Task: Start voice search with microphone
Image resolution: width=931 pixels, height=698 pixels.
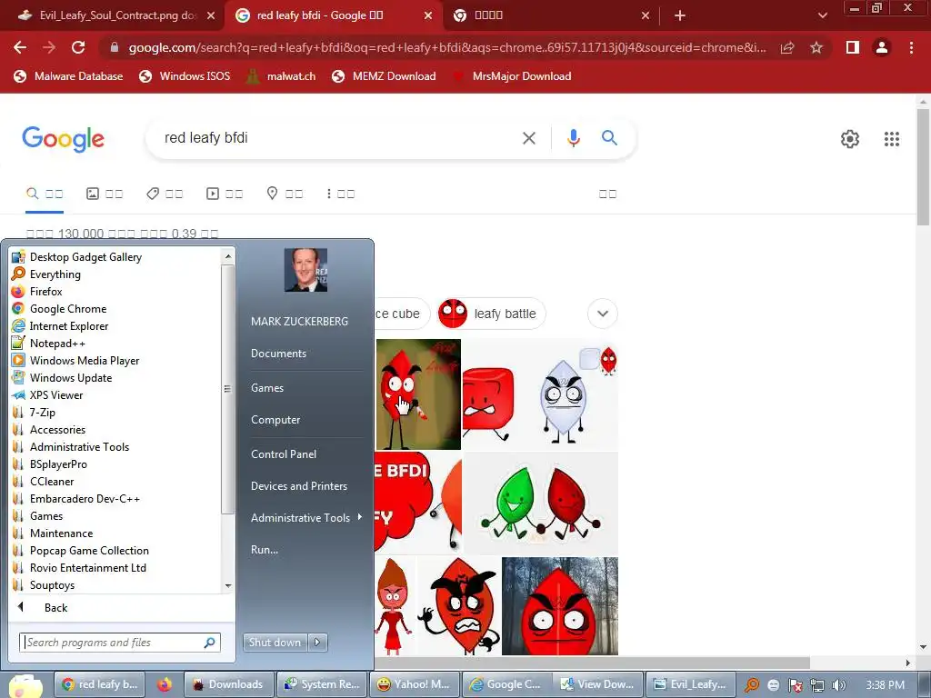Action: (x=573, y=138)
